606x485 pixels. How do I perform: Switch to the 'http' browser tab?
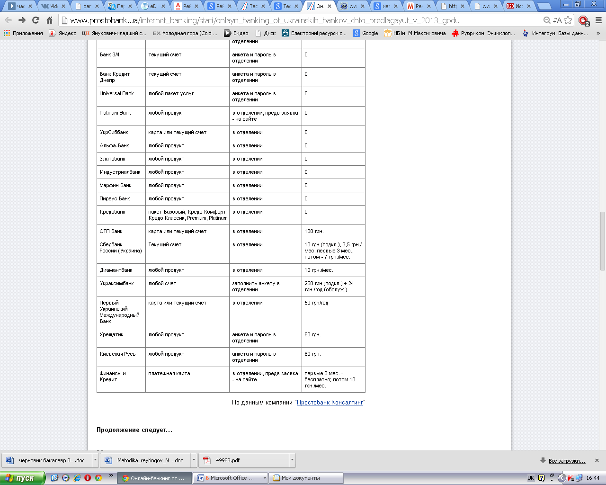click(452, 6)
